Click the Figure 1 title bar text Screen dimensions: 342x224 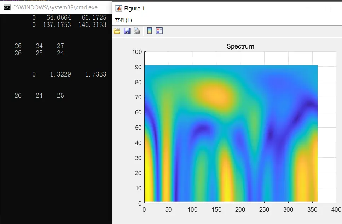[134, 8]
